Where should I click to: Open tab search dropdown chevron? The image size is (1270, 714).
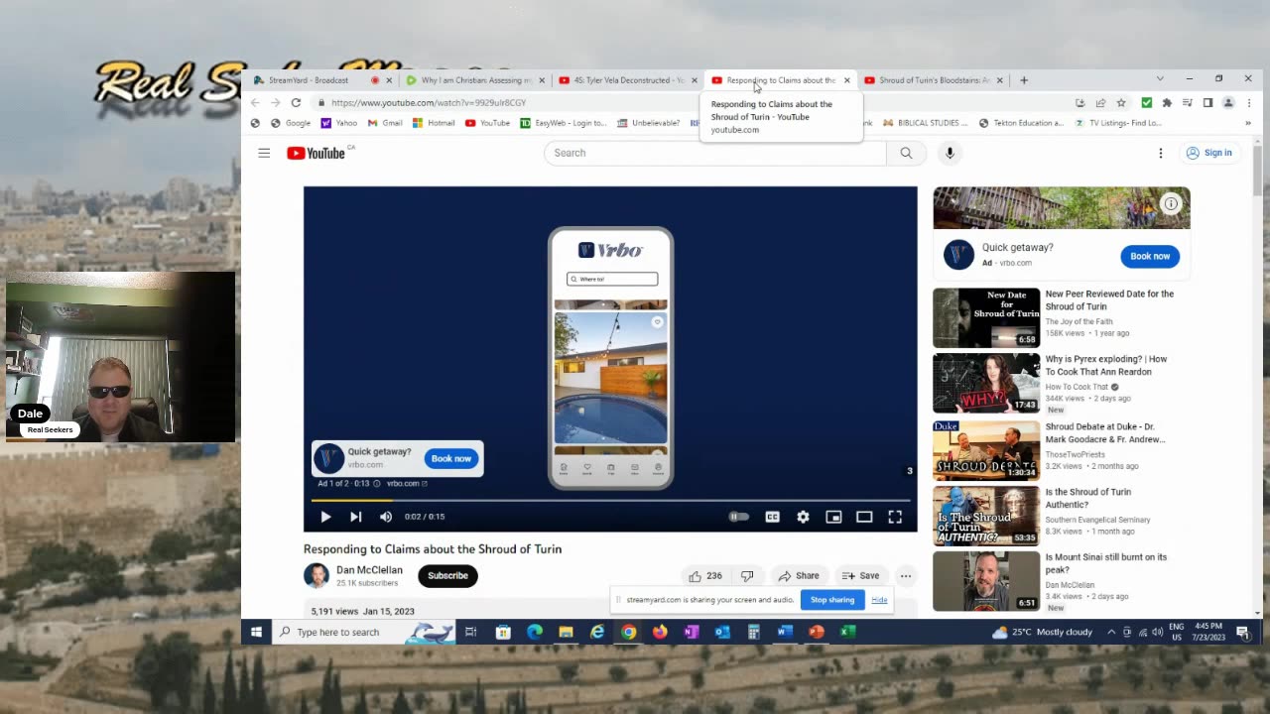click(1160, 79)
